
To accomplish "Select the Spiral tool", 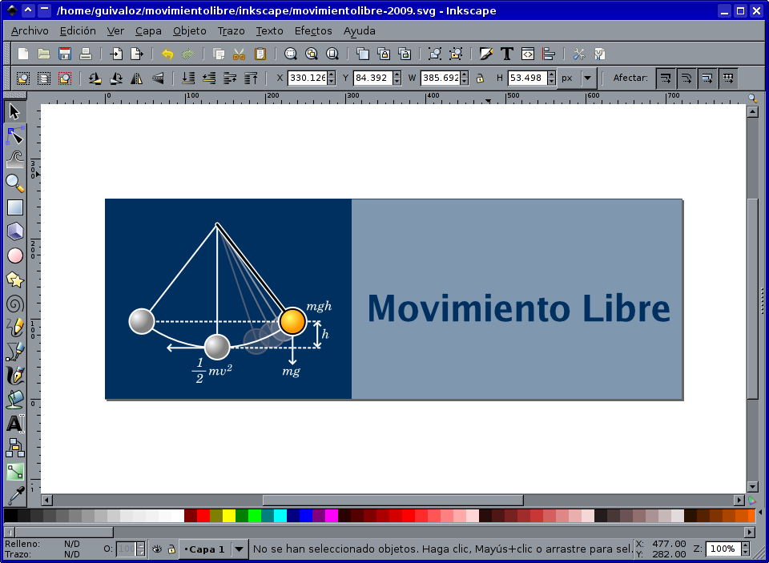I will coord(14,304).
